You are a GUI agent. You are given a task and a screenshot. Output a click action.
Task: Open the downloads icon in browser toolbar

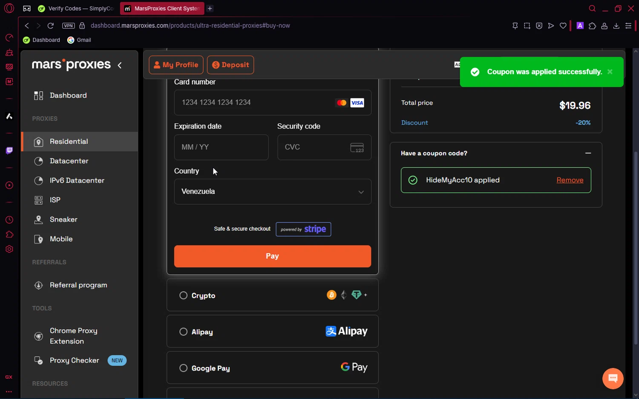pyautogui.click(x=616, y=26)
